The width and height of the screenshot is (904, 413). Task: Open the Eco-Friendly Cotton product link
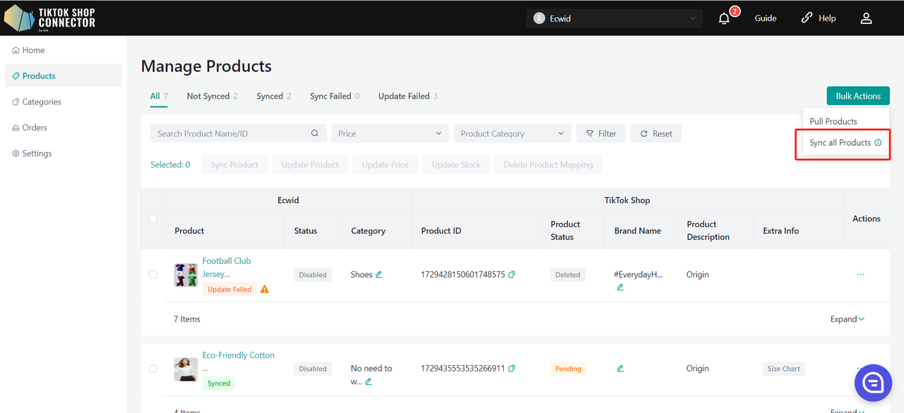tap(238, 361)
